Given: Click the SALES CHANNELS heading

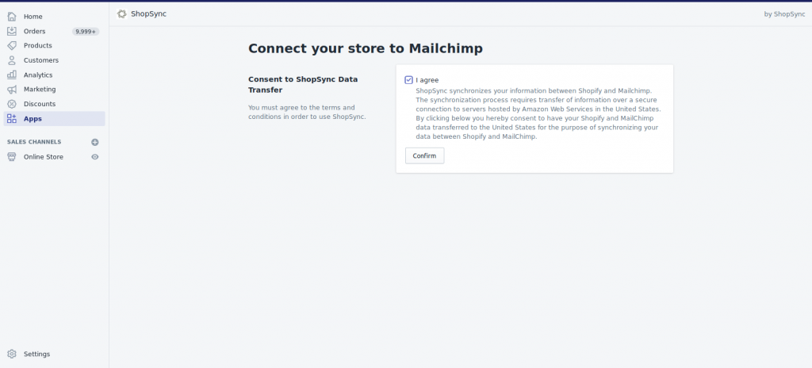Looking at the screenshot, I should coord(34,142).
